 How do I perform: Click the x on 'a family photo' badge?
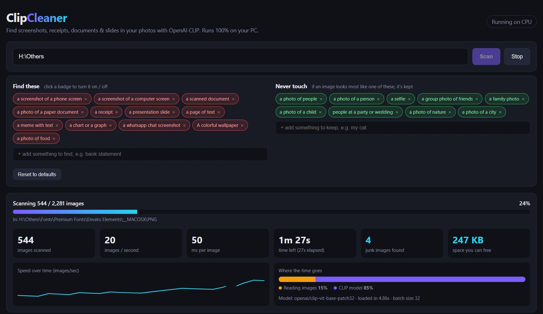click(x=523, y=99)
